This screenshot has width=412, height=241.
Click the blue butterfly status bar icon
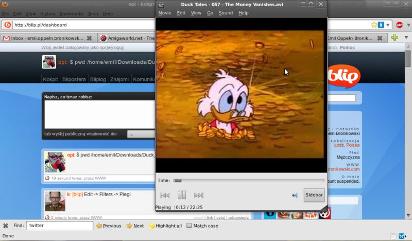point(402,236)
